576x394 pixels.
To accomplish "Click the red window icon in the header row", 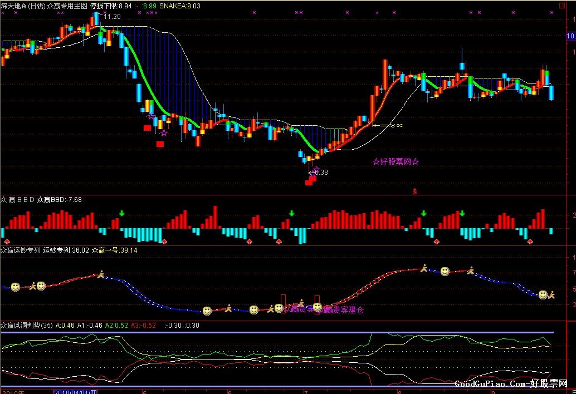I will 562,6.
